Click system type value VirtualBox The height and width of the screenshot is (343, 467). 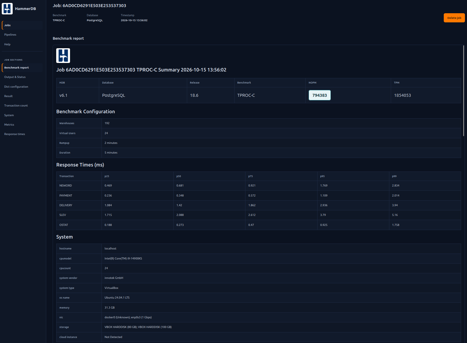[x=111, y=288]
